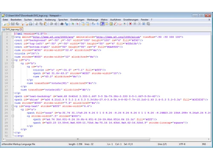
Task: Collapse the stroke-width group fold on line 26
Action: click(x=13, y=116)
